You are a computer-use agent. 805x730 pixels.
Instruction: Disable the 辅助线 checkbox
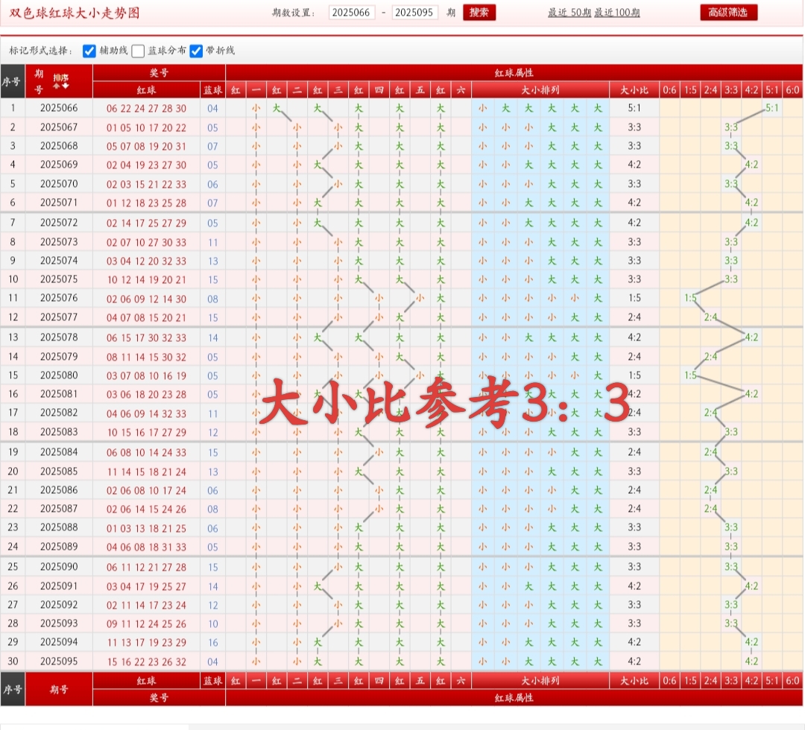click(x=89, y=51)
